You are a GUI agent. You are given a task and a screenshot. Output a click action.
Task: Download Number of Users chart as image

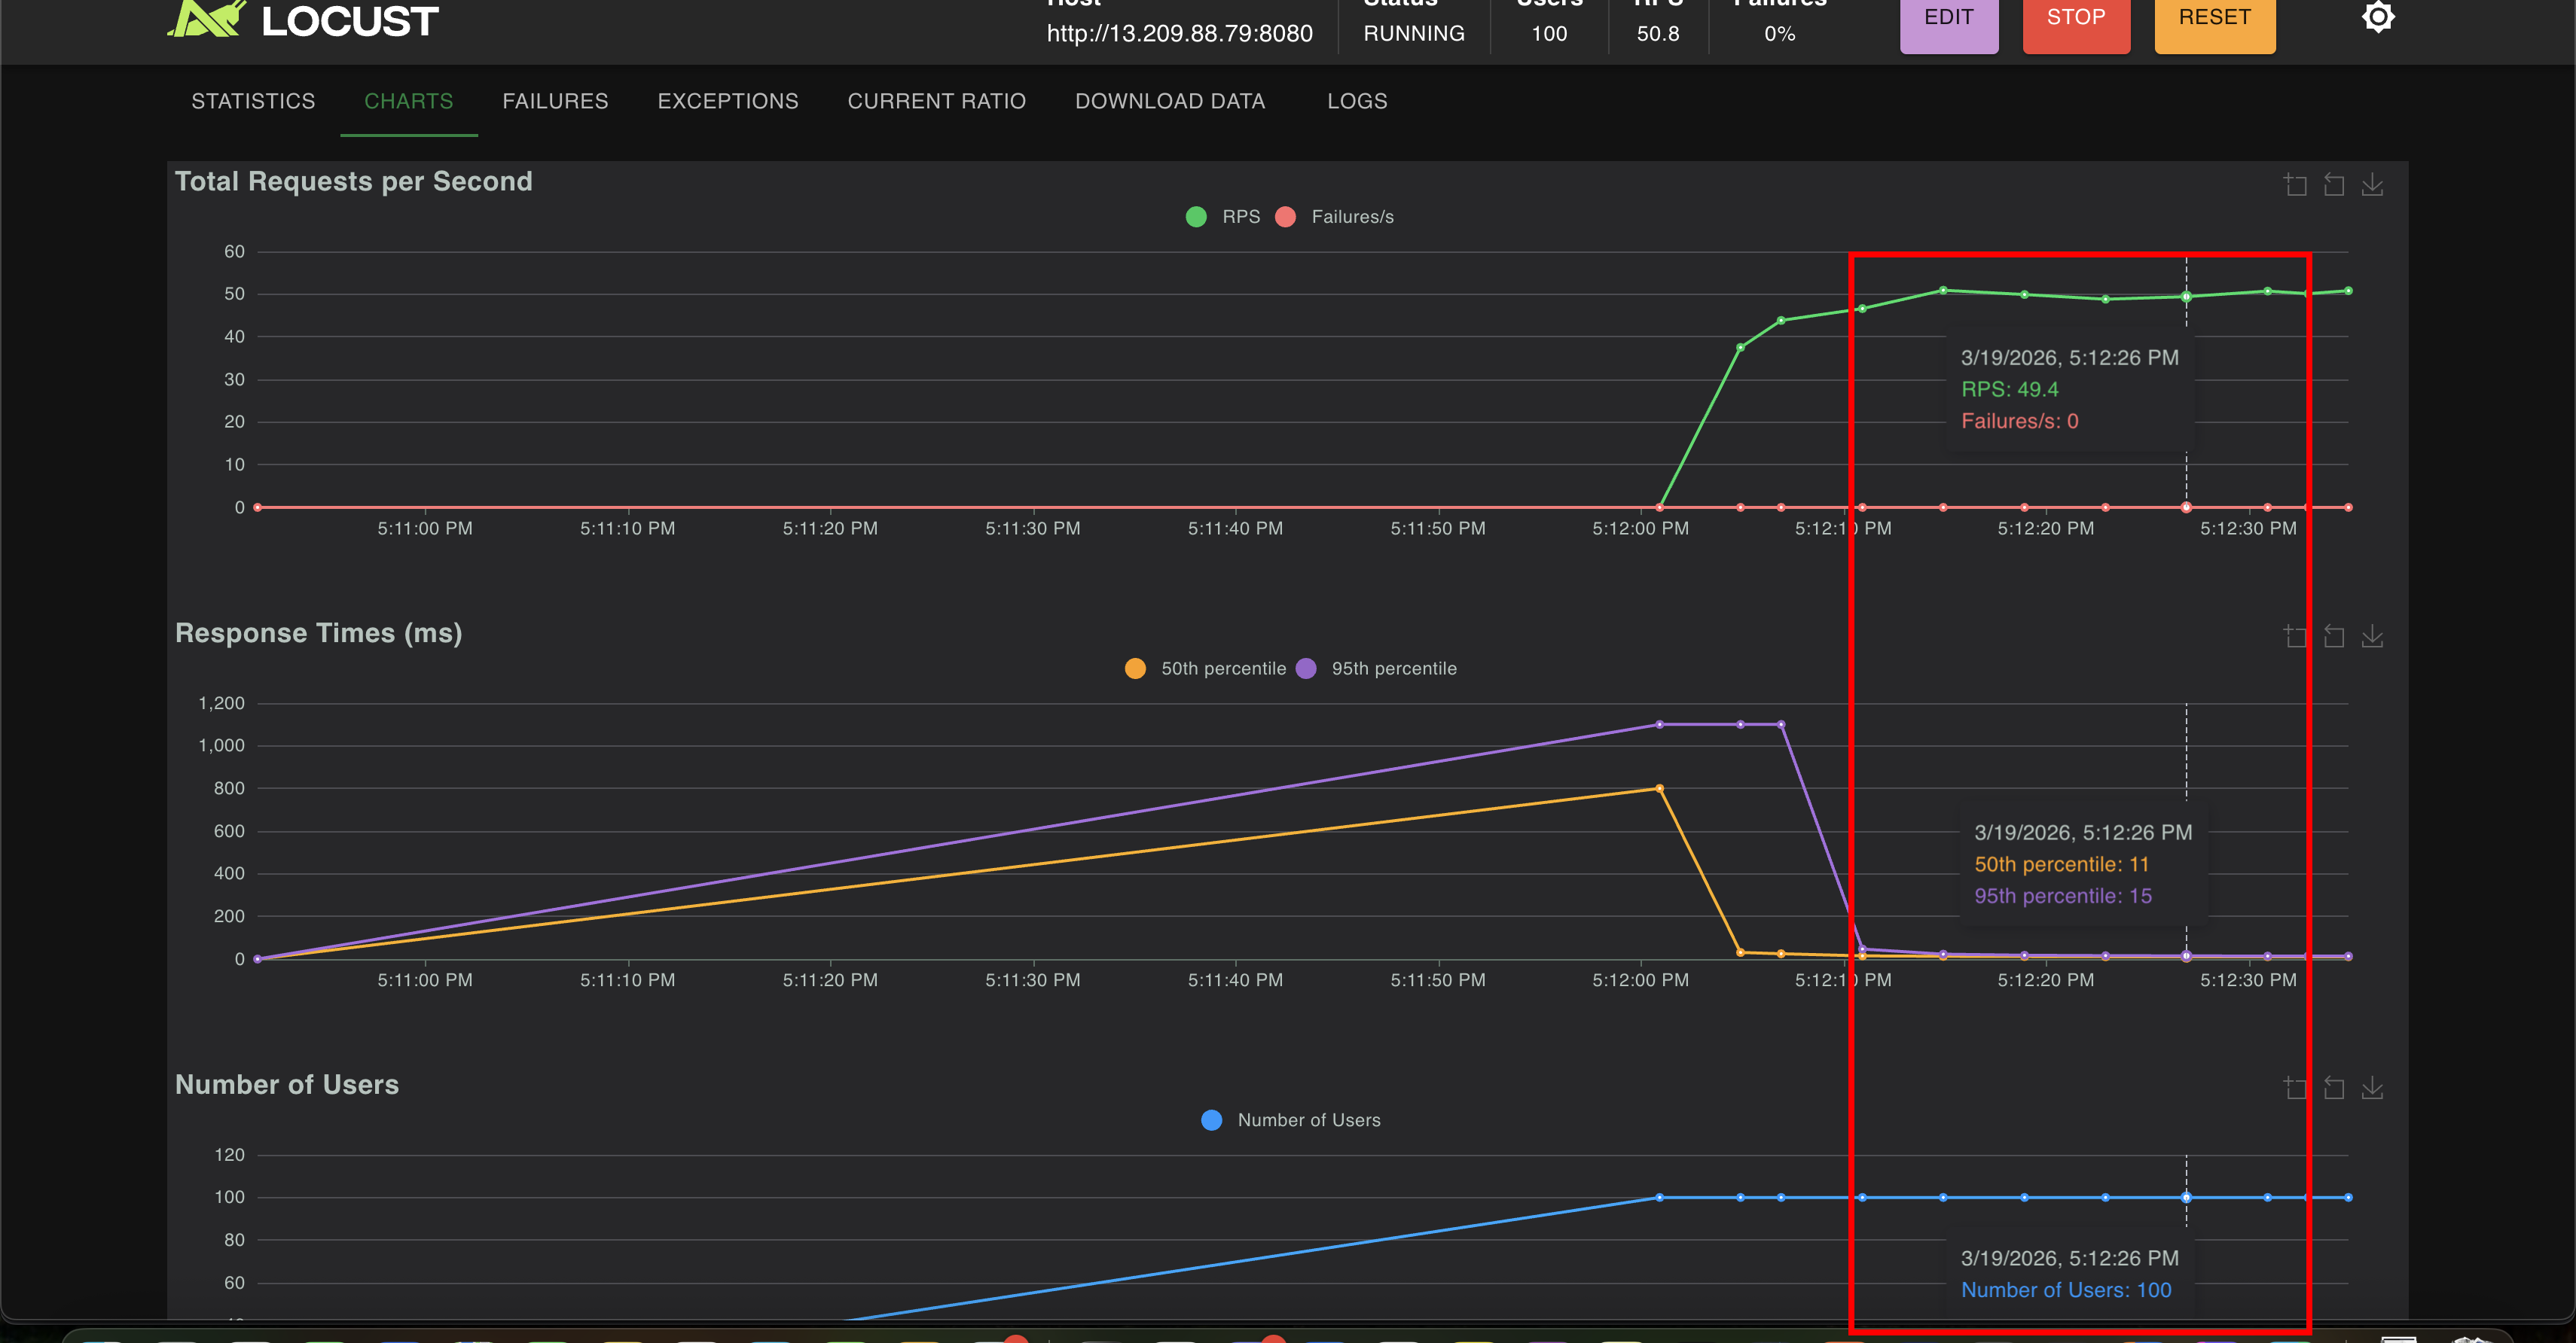pos(2372,1089)
